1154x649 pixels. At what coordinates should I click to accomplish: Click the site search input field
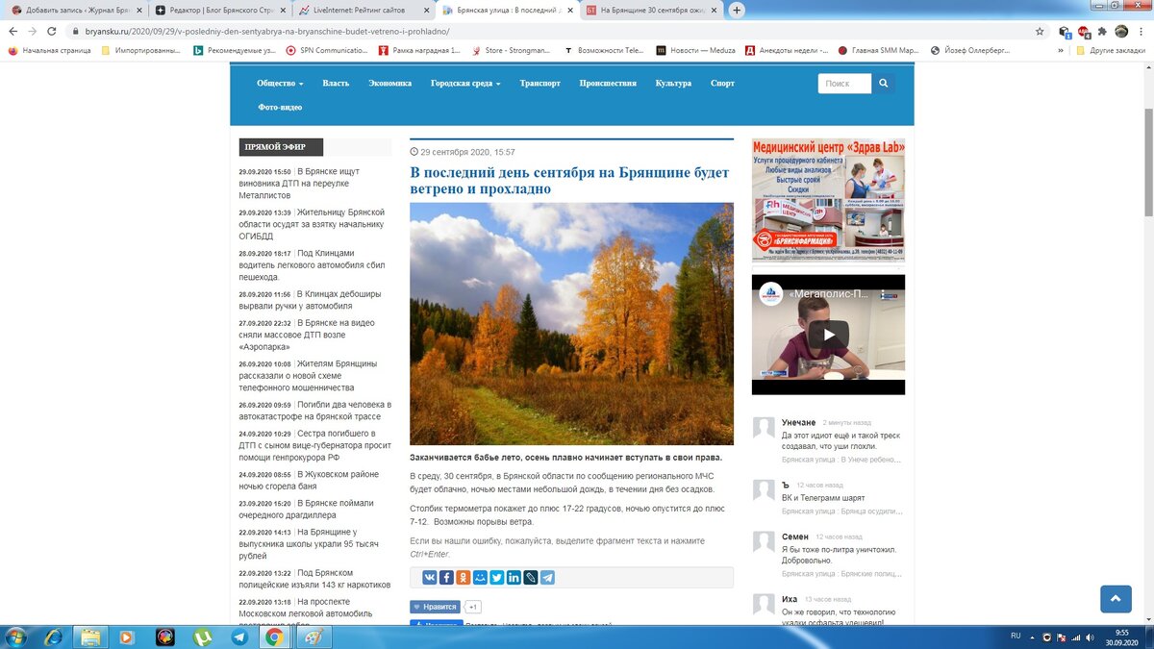[x=844, y=84]
